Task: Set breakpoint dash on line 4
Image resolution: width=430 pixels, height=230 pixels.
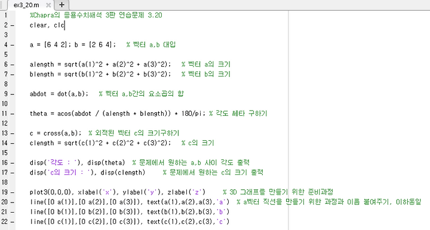Action: [13, 45]
